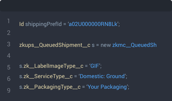The width and height of the screenshot is (172, 101).
Task: Select line number 6 in the gutter
Action: 9,79
